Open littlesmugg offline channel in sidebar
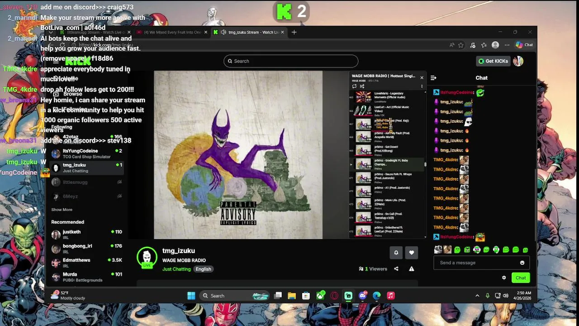This screenshot has width=579, height=326. coord(87,182)
